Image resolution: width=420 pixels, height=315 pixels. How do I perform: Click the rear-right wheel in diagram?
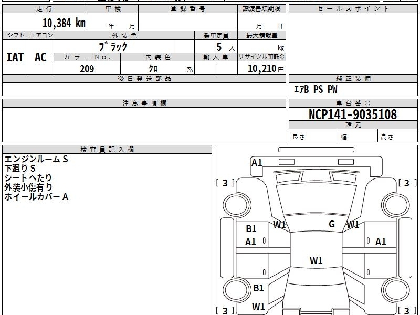(396, 290)
